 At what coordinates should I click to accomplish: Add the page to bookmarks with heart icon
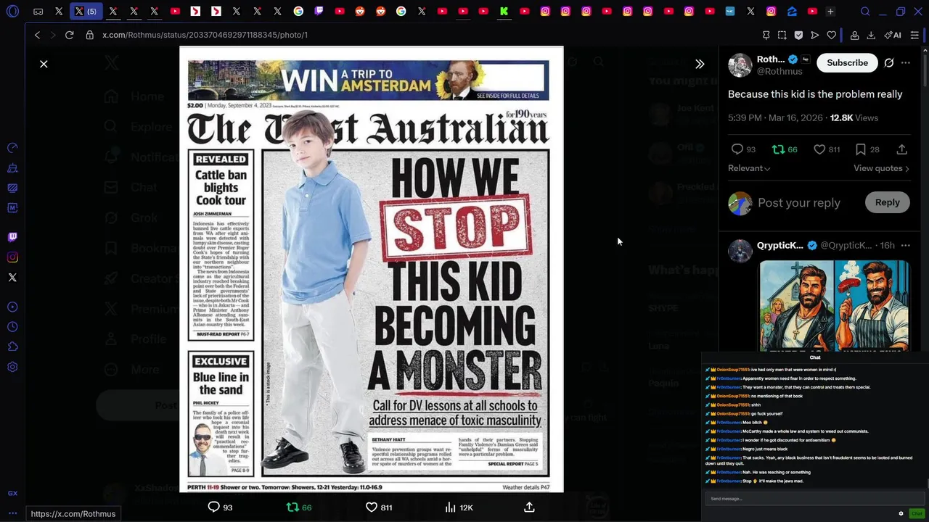[x=831, y=35]
